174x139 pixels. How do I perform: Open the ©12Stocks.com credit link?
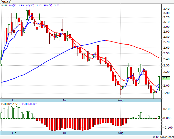(x=163, y=137)
